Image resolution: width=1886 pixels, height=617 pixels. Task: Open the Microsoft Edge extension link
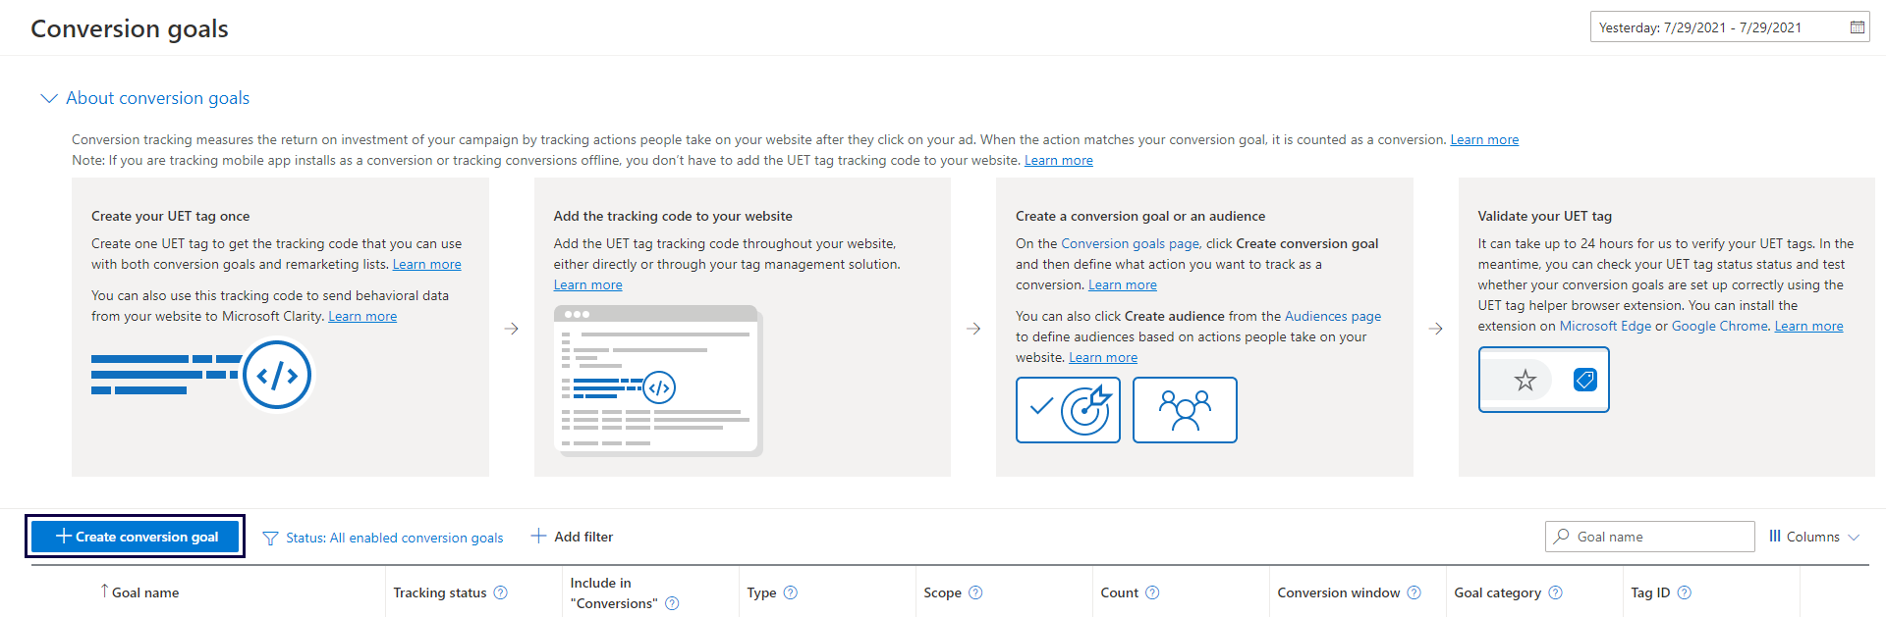(1605, 327)
